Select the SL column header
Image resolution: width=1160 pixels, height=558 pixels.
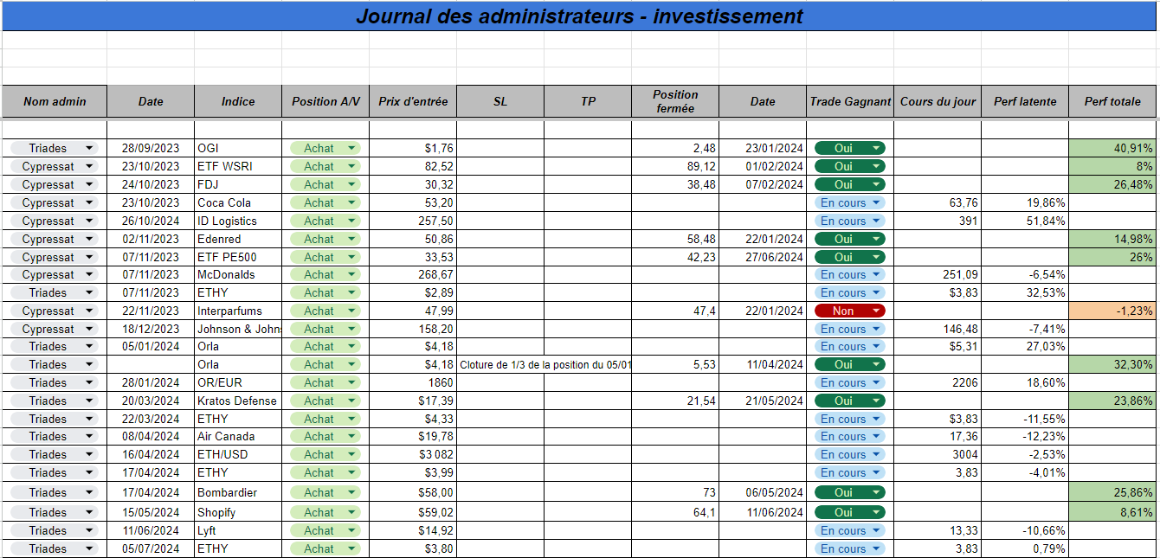click(500, 101)
